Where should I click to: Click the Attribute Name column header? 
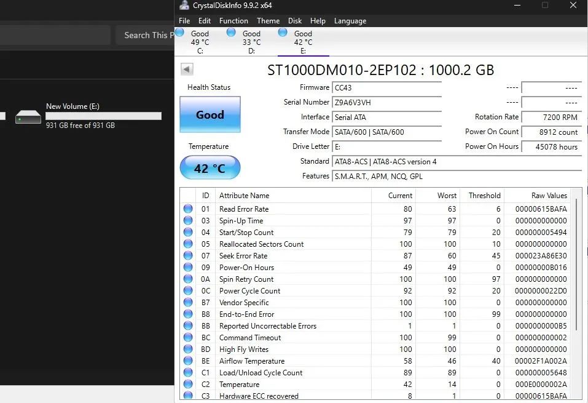point(293,195)
